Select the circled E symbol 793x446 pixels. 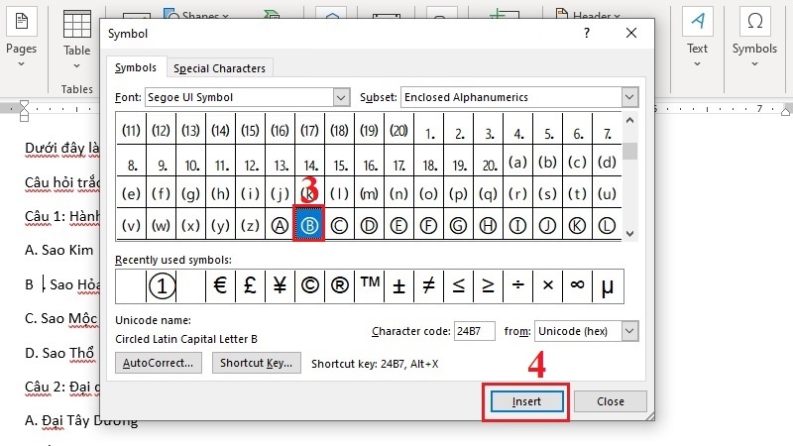point(398,225)
